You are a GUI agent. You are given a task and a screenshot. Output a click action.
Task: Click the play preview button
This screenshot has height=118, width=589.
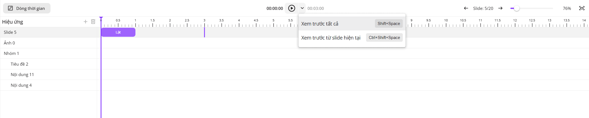(x=292, y=8)
